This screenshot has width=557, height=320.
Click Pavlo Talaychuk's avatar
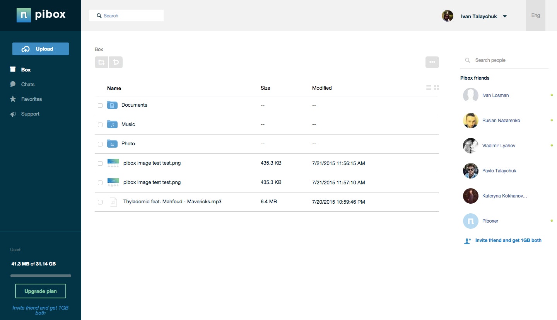point(471,170)
